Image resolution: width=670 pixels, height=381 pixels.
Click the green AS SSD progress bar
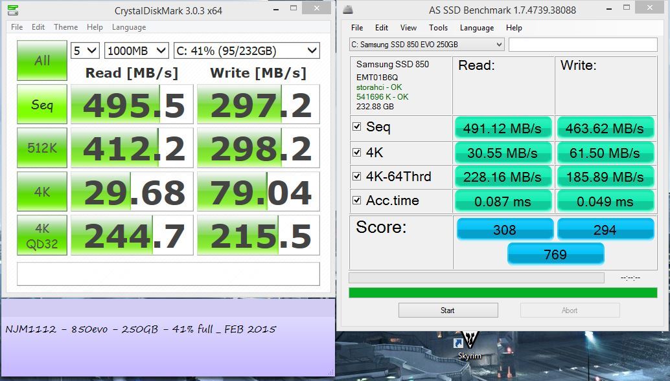[x=502, y=293]
